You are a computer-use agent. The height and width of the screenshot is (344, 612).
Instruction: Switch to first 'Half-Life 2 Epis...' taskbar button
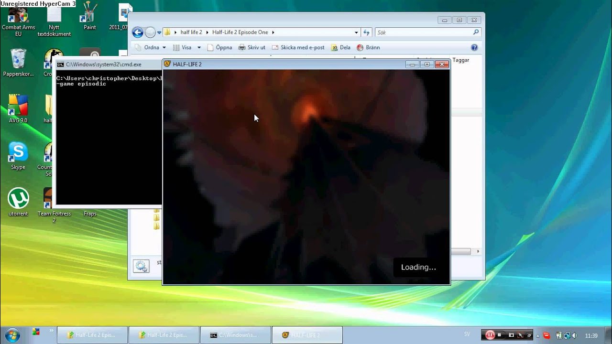92,335
